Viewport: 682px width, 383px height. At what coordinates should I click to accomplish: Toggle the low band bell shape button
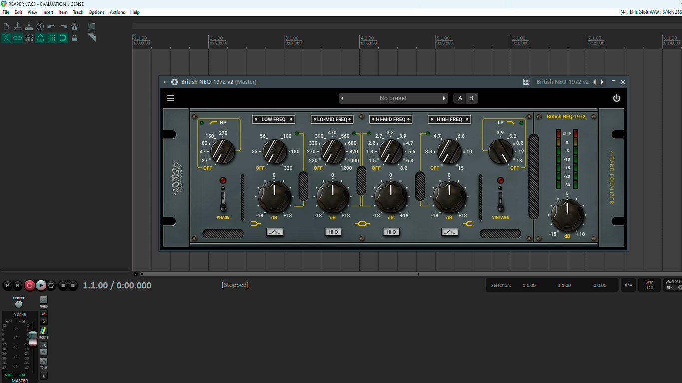coord(275,232)
